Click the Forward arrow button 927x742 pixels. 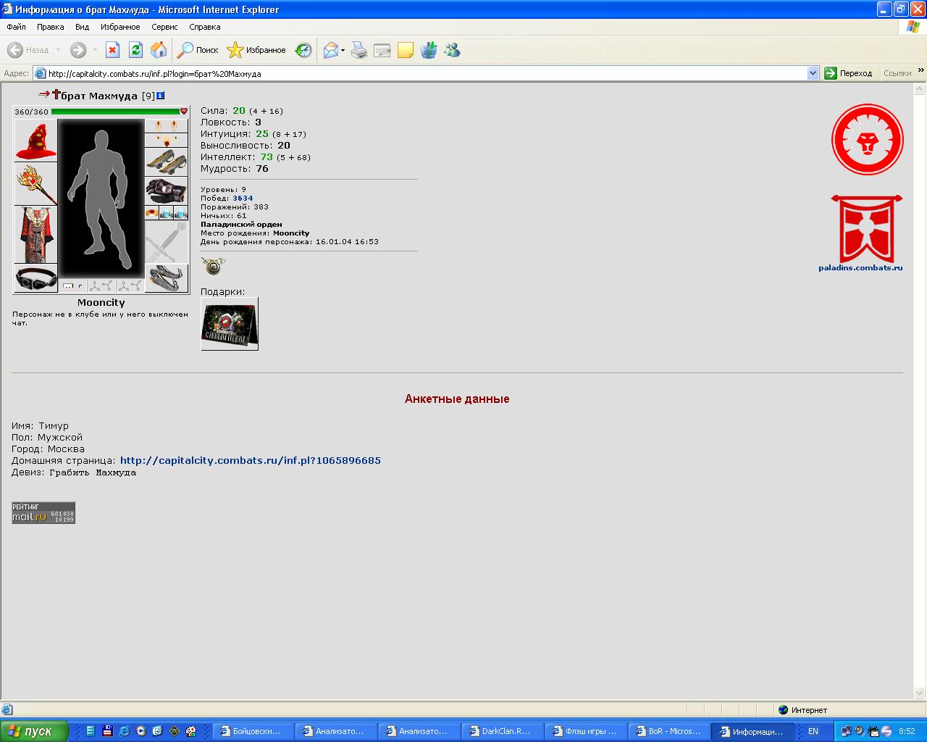coord(78,50)
